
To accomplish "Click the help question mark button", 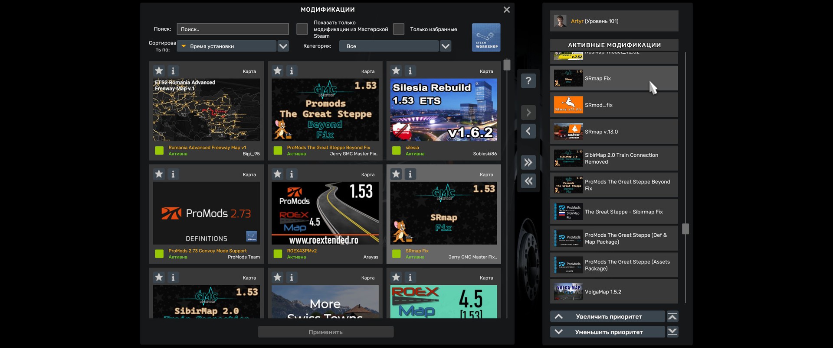I will 528,81.
